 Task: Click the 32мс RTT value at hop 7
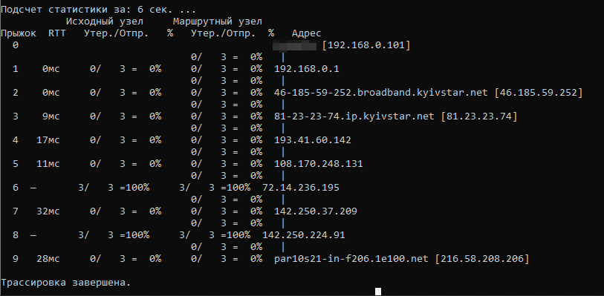click(48, 211)
